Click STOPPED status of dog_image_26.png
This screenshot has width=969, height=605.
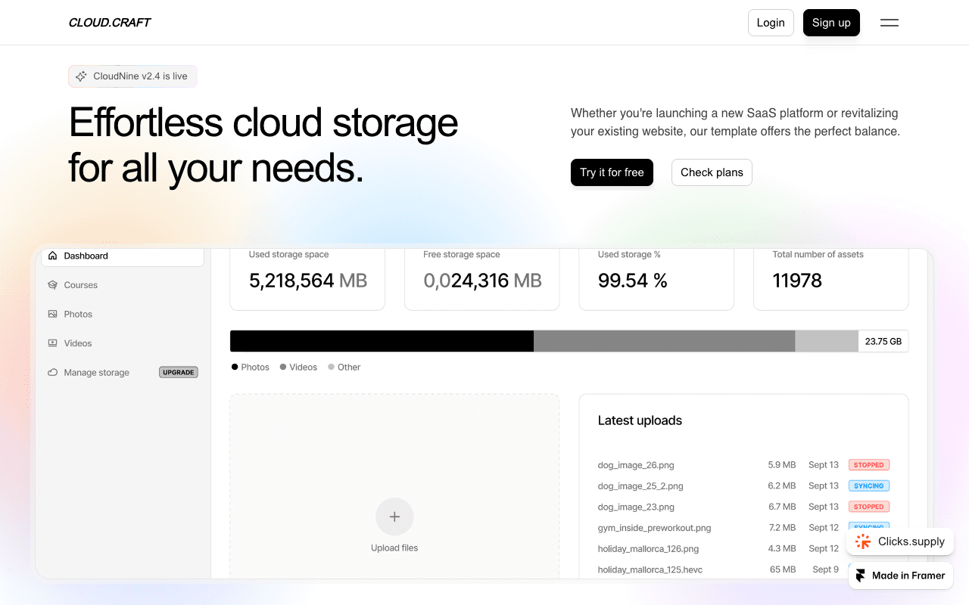coord(869,465)
